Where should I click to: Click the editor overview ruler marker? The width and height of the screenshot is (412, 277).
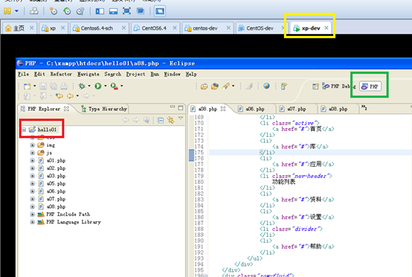pyautogui.click(x=192, y=155)
